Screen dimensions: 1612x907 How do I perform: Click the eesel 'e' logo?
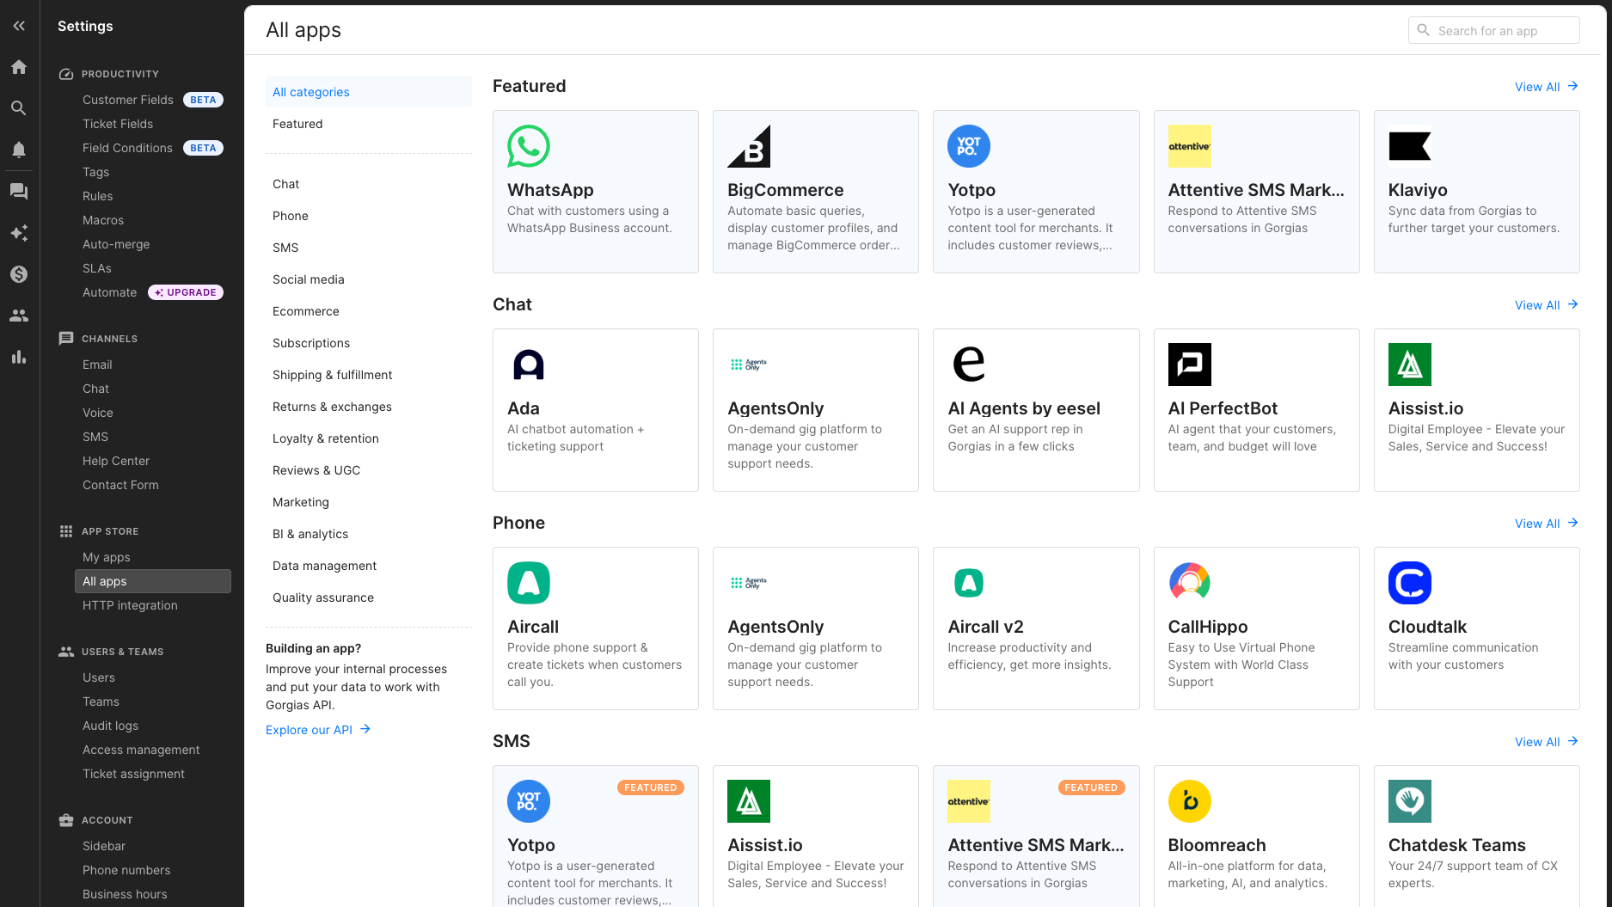tap(969, 365)
